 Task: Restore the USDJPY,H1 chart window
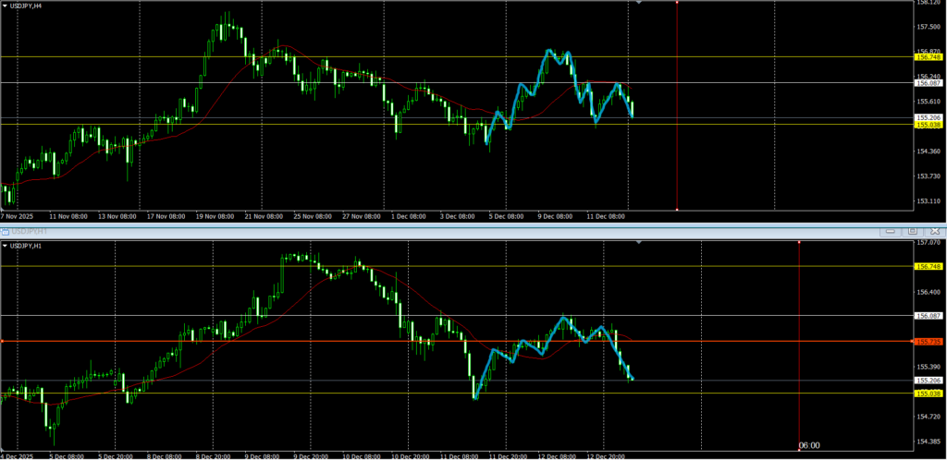click(911, 230)
